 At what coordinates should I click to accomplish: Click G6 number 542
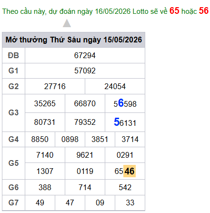click(125, 187)
